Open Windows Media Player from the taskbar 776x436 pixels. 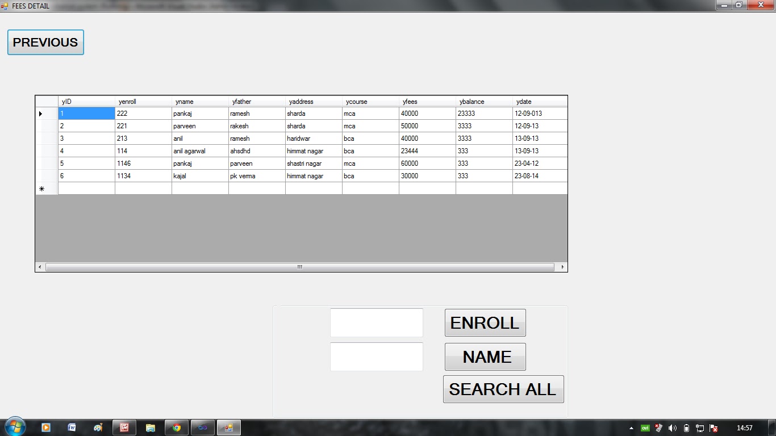point(45,427)
